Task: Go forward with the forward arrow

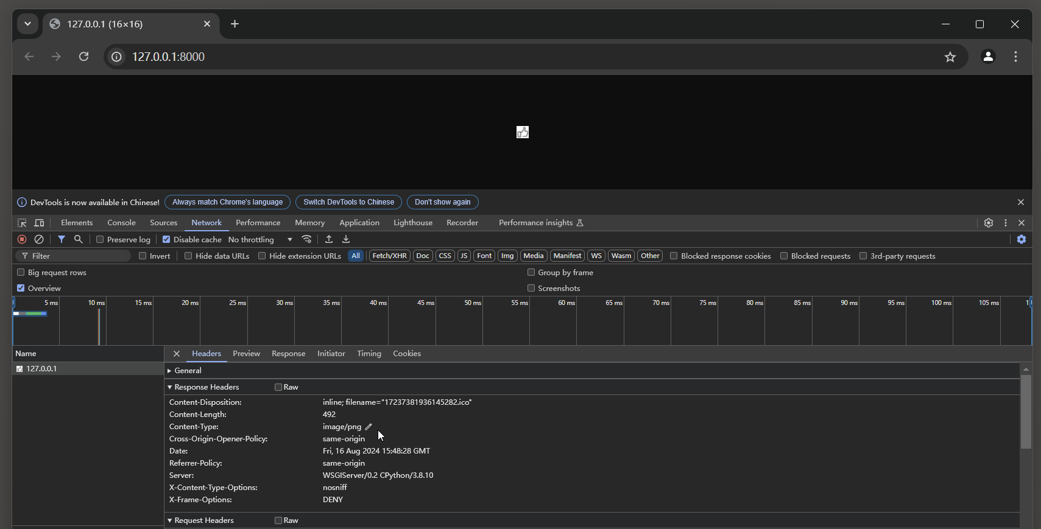Action: point(56,57)
